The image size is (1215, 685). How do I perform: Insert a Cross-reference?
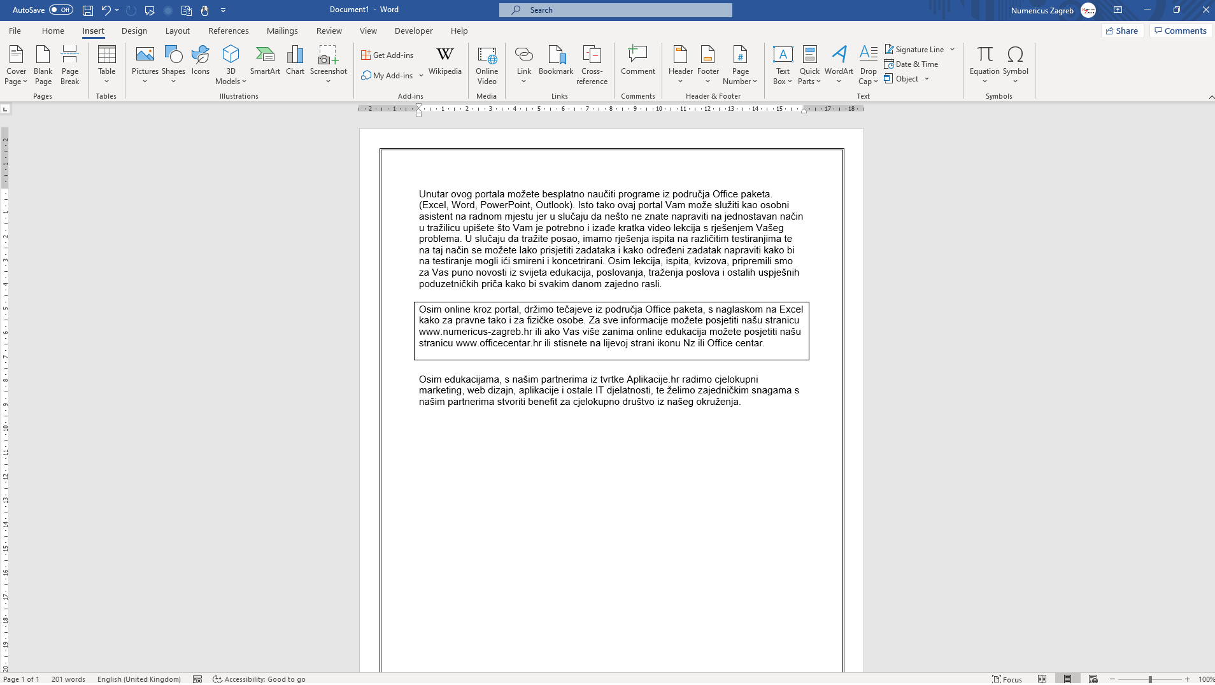(592, 64)
